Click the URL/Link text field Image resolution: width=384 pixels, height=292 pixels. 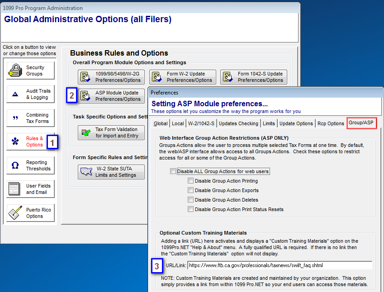(280, 265)
